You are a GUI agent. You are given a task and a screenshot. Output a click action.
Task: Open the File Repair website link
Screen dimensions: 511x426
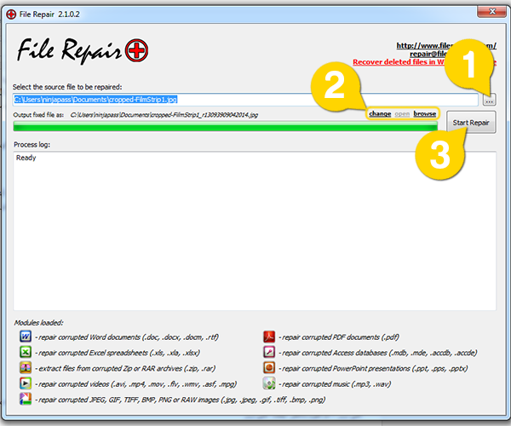pyautogui.click(x=446, y=46)
